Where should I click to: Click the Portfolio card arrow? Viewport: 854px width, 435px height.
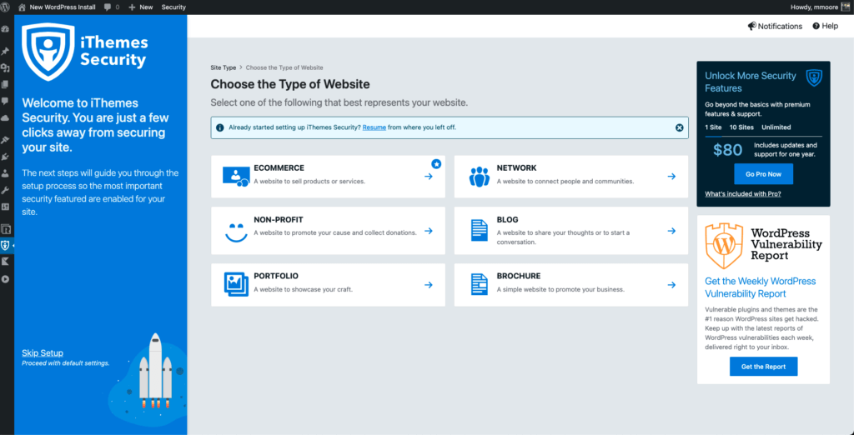429,285
